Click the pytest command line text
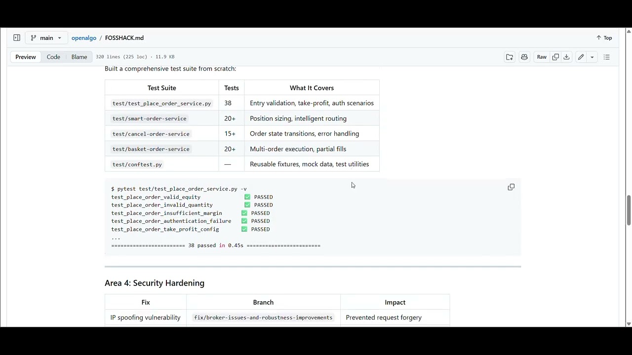 179,189
